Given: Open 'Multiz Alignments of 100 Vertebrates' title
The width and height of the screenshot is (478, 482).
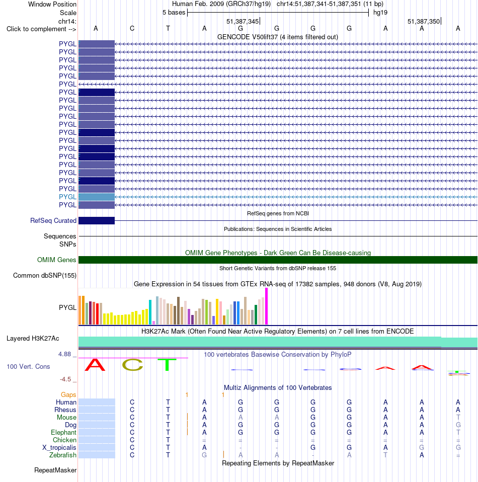Looking at the screenshot, I should click(x=278, y=387).
